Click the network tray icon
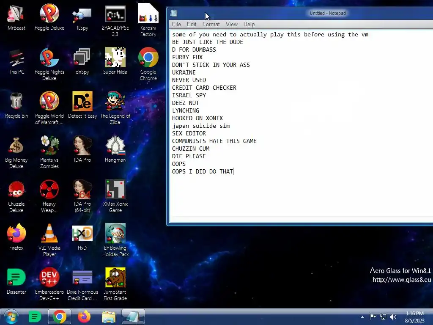This screenshot has height=325, width=433. pyautogui.click(x=383, y=317)
